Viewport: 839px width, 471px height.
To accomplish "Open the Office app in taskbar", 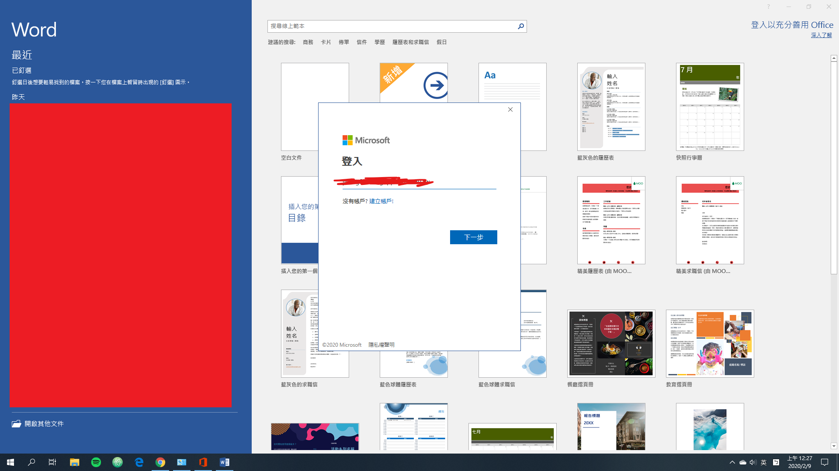I will click(x=203, y=462).
